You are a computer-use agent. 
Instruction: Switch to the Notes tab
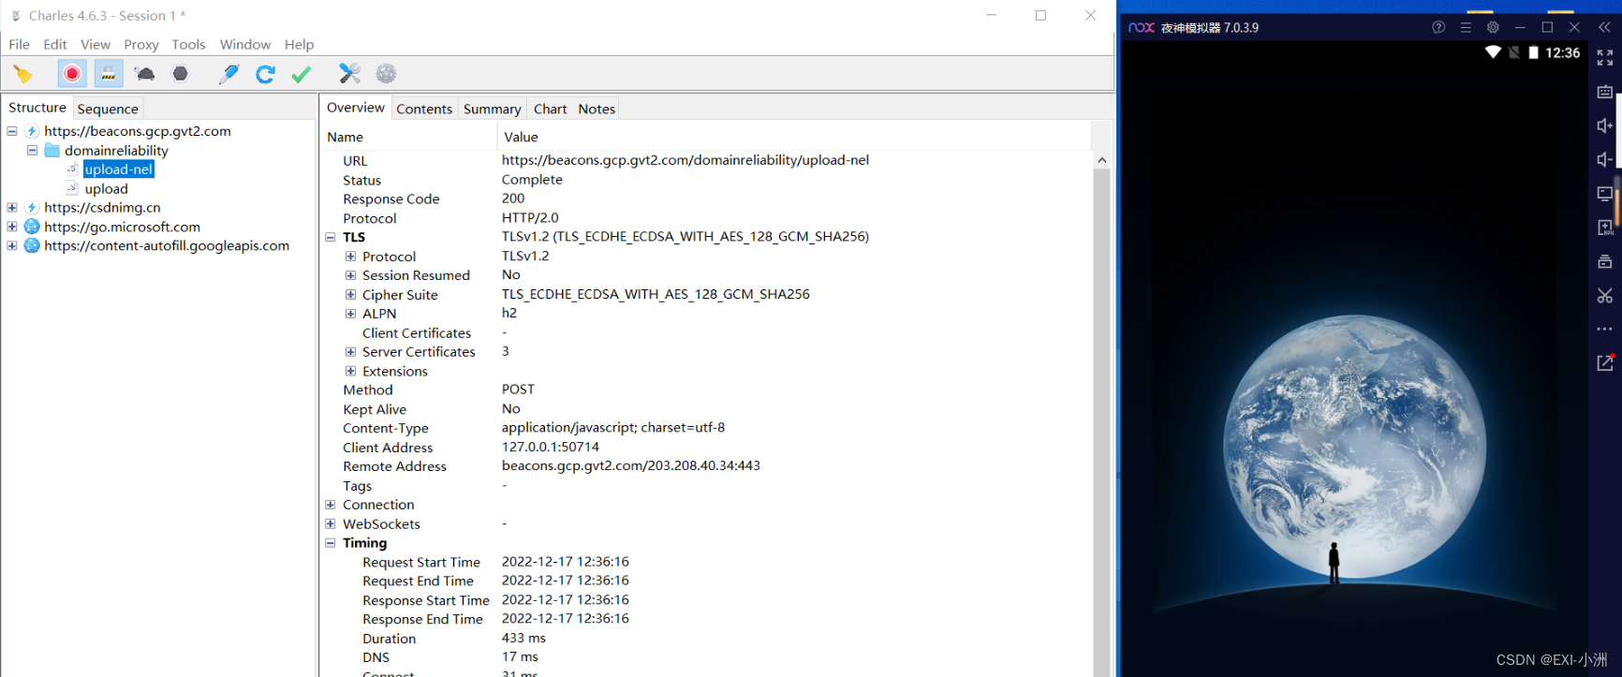tap(597, 109)
